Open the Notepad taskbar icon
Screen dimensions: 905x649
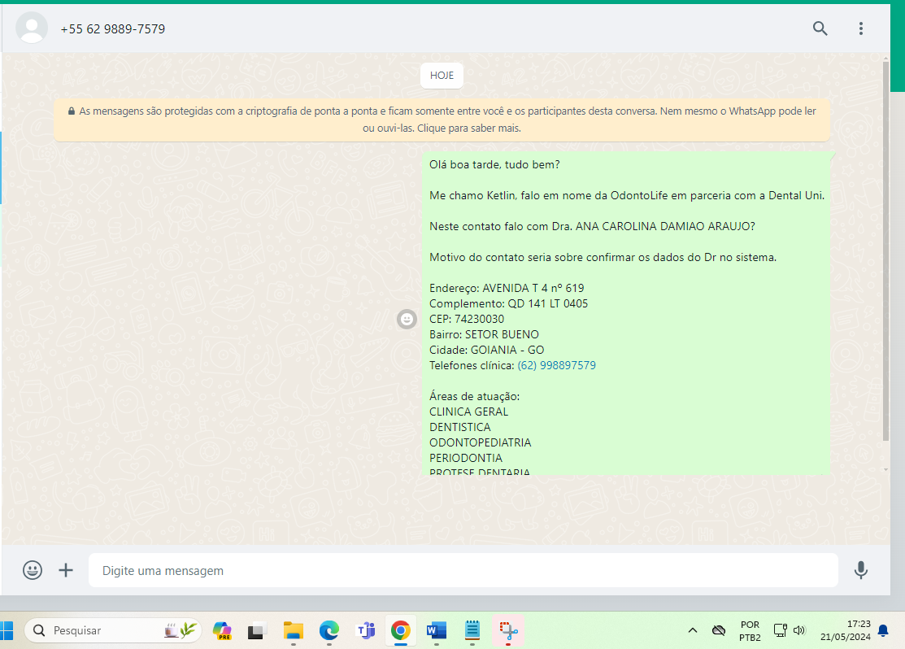[472, 630]
